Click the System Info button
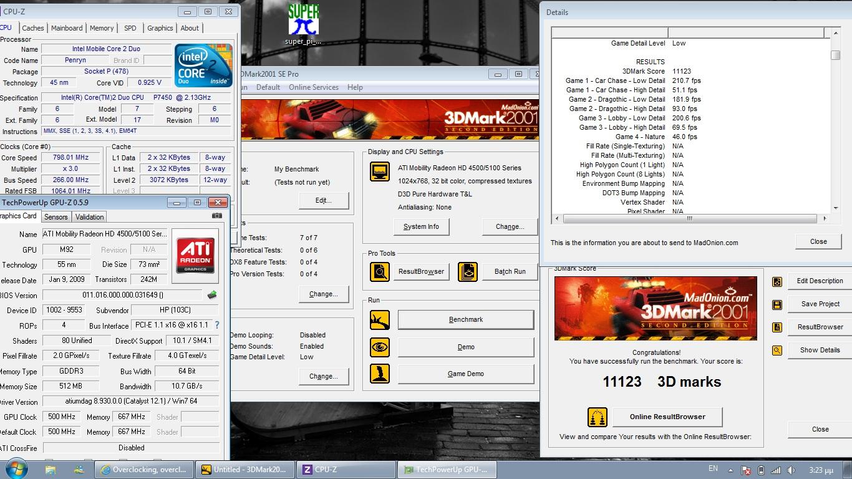 pyautogui.click(x=421, y=226)
